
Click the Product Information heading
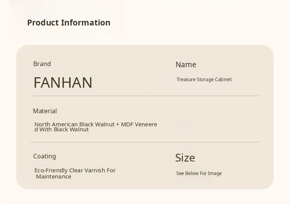coord(68,22)
